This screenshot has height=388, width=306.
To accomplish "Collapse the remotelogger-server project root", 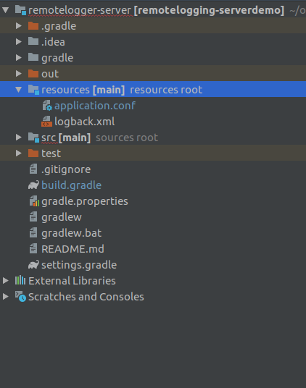I will tap(6, 10).
